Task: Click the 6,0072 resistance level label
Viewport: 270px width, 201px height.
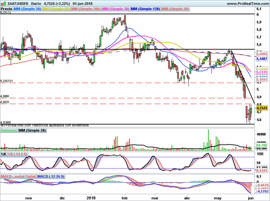Action: [x=5, y=12]
